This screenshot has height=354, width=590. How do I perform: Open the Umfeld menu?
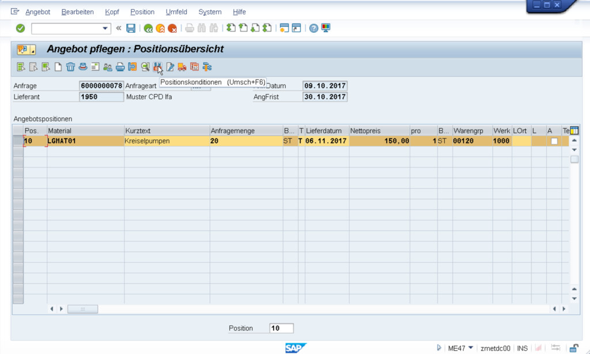click(x=176, y=12)
